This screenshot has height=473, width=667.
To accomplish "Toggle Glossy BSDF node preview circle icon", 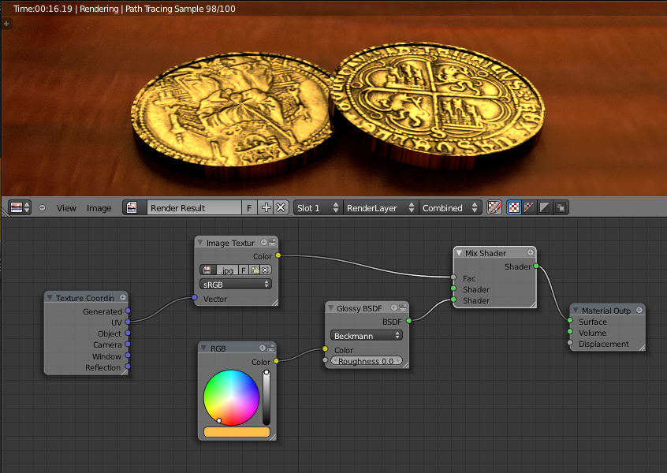I will (x=394, y=307).
